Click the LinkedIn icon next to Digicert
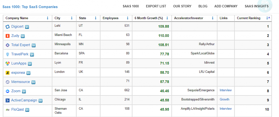Image resolution: width=279 pixels, height=117 pixels. click(x=27, y=27)
